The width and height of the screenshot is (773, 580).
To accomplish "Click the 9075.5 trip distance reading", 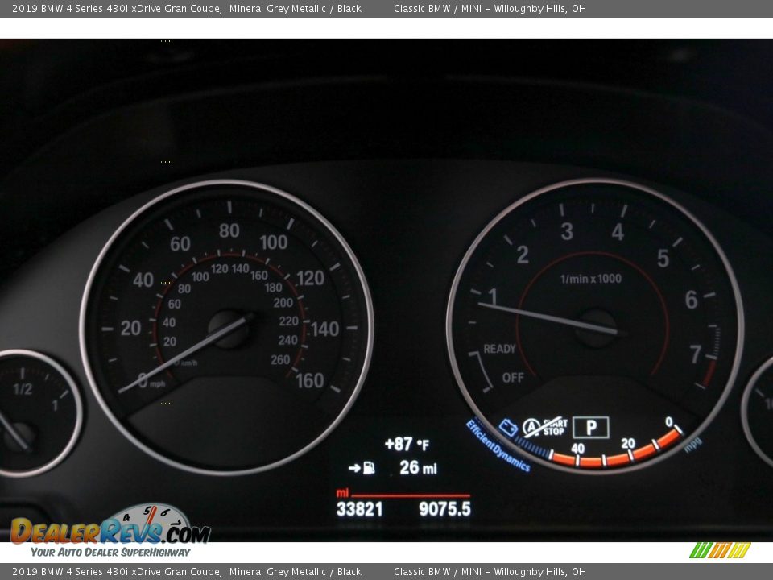I will (x=444, y=509).
